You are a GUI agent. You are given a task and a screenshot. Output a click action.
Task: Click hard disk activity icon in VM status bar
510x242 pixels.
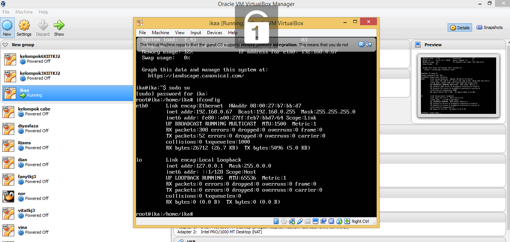tap(276, 221)
